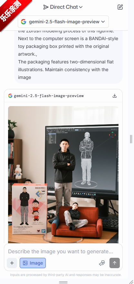Open the gemini-2.5-flash-image-preview model selector
134x284 pixels.
[63, 22]
